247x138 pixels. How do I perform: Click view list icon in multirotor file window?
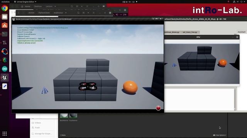click(x=84, y=13)
